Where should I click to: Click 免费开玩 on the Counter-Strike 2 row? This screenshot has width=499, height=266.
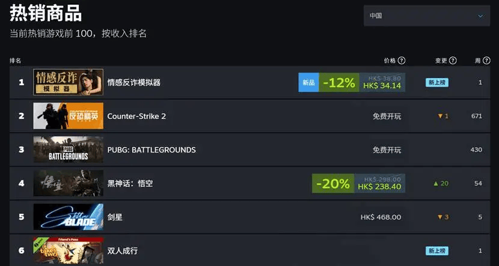[387, 116]
